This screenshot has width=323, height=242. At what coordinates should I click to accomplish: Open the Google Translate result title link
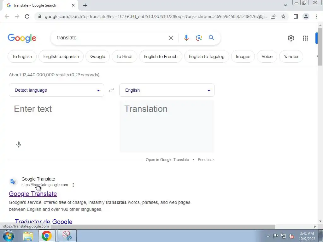[33, 194]
